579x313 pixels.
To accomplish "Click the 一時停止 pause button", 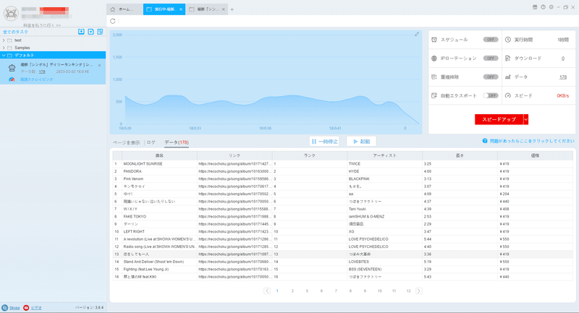I will [x=324, y=142].
